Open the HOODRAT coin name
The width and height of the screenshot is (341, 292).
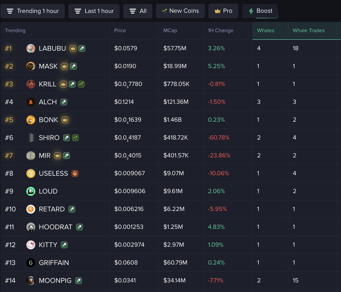56,227
